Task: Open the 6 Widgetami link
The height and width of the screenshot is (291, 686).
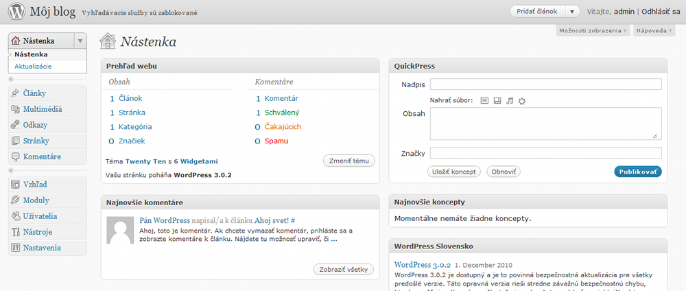Action: coord(196,161)
